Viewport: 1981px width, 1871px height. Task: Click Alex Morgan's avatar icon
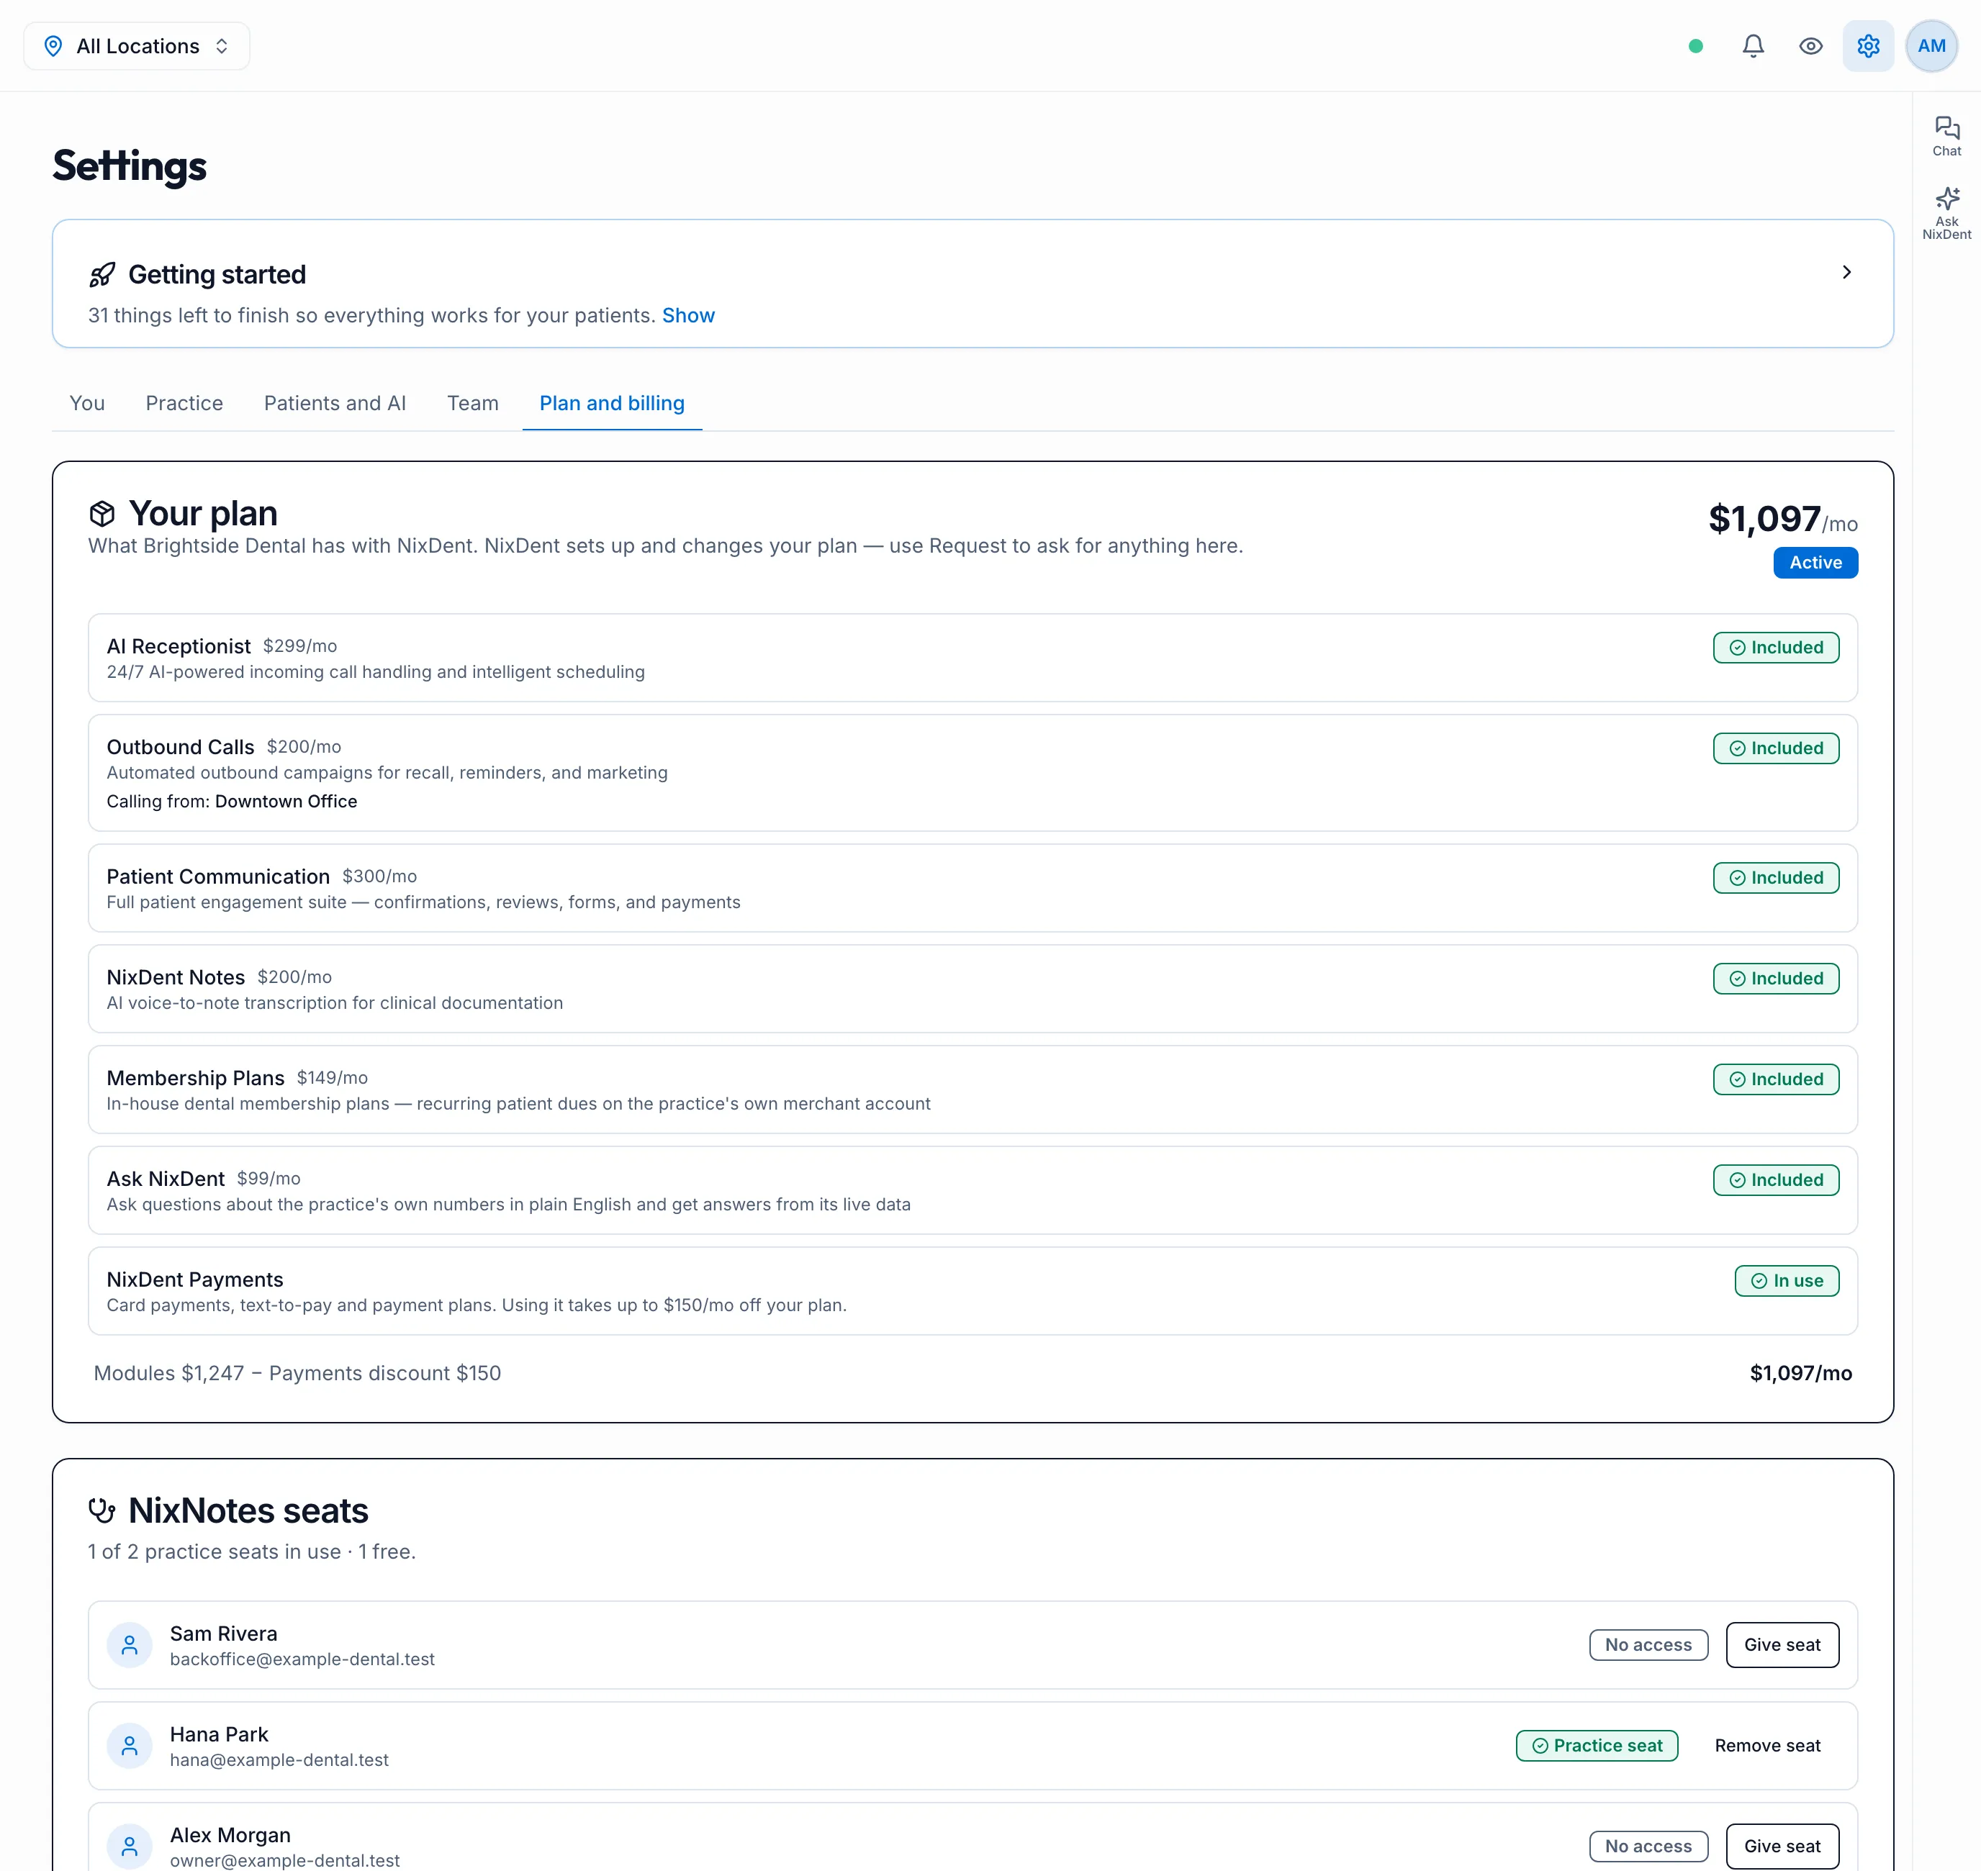(130, 1847)
